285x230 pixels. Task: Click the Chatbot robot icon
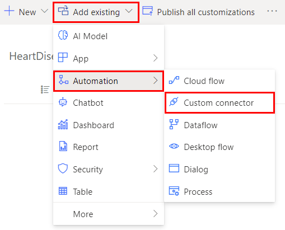coord(63,102)
